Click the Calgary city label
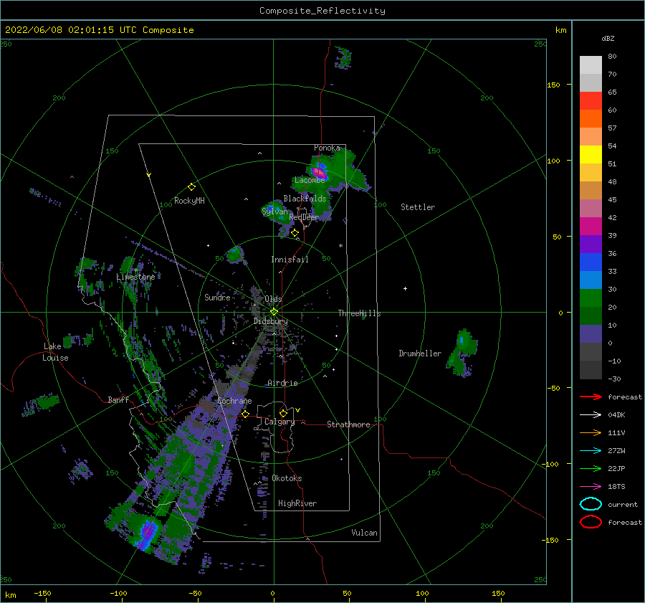Screen dimensions: 645x603 (279, 422)
